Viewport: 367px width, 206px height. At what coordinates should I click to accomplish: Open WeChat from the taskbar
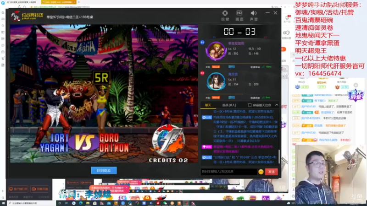point(165,203)
